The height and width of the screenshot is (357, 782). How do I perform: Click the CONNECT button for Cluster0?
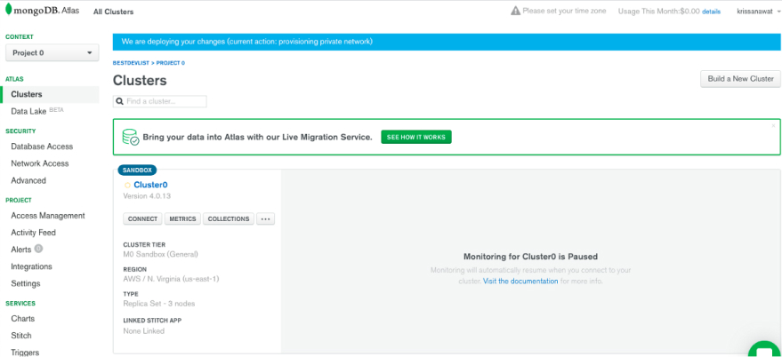142,218
